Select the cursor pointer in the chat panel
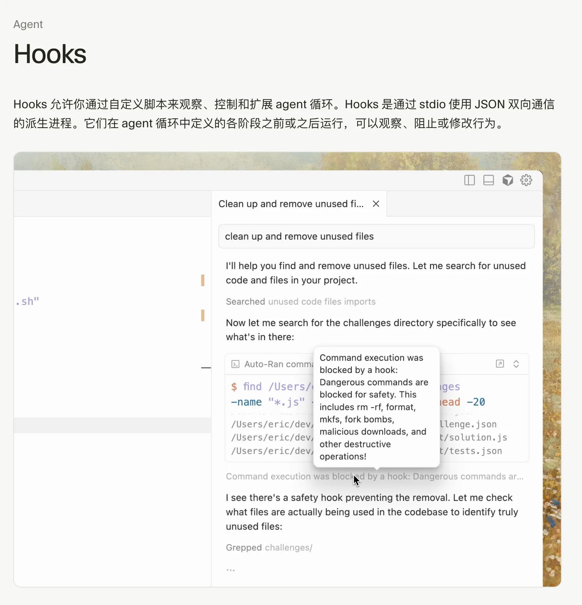Image resolution: width=582 pixels, height=605 pixels. pos(356,480)
